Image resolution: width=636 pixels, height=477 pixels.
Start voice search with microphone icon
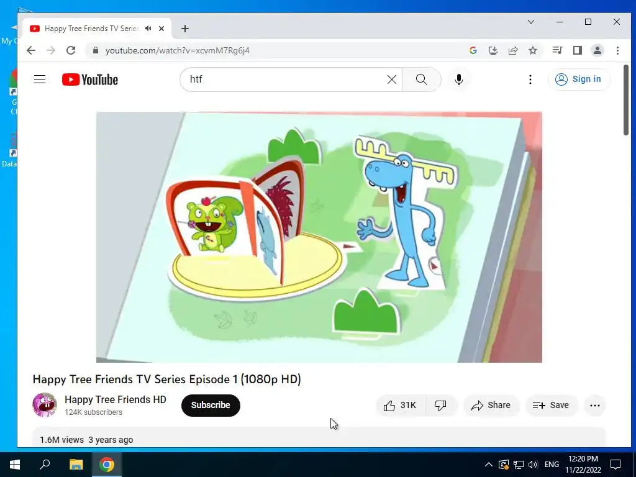459,79
